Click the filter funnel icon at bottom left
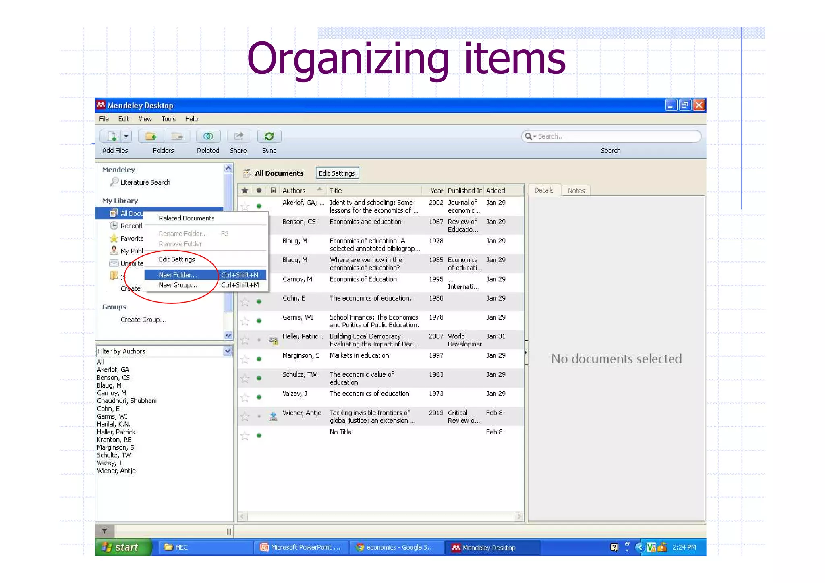Screen dimensions: 825x583 click(x=105, y=531)
